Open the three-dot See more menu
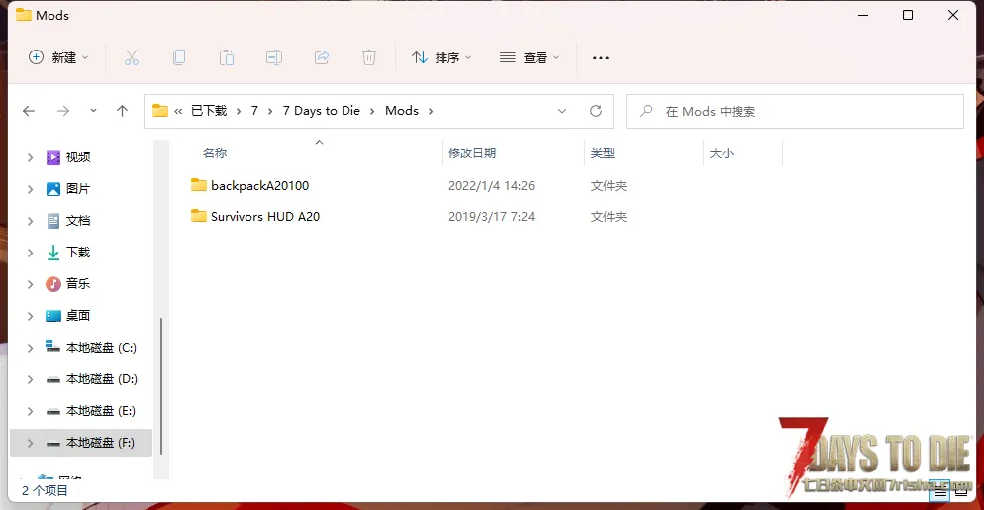Screen dimensions: 984x510 (x=600, y=57)
